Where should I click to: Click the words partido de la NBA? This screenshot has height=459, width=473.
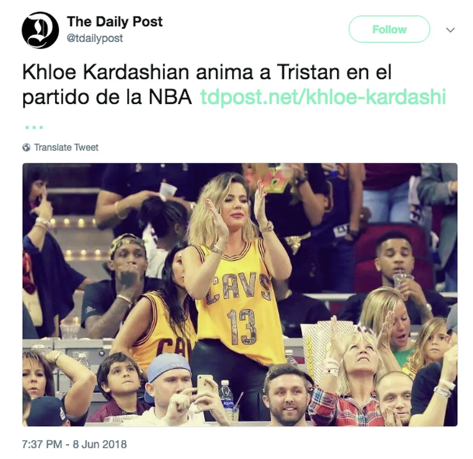107,97
